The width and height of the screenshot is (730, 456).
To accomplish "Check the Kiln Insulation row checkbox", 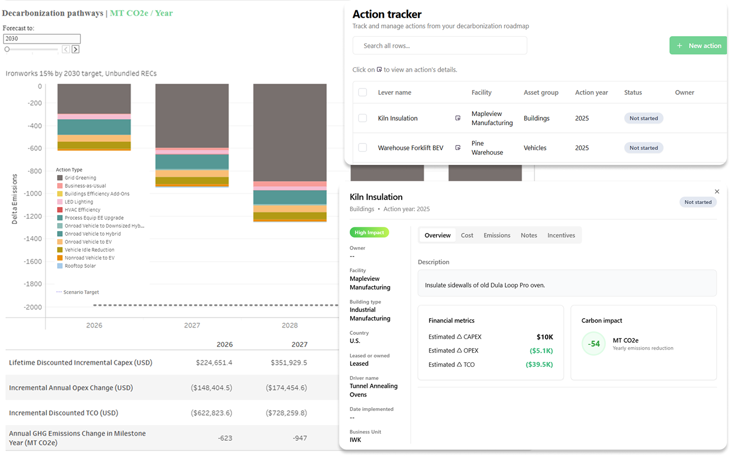I will pos(362,118).
